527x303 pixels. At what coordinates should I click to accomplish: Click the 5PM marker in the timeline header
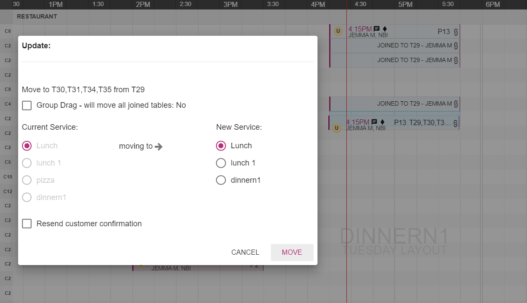tap(405, 5)
